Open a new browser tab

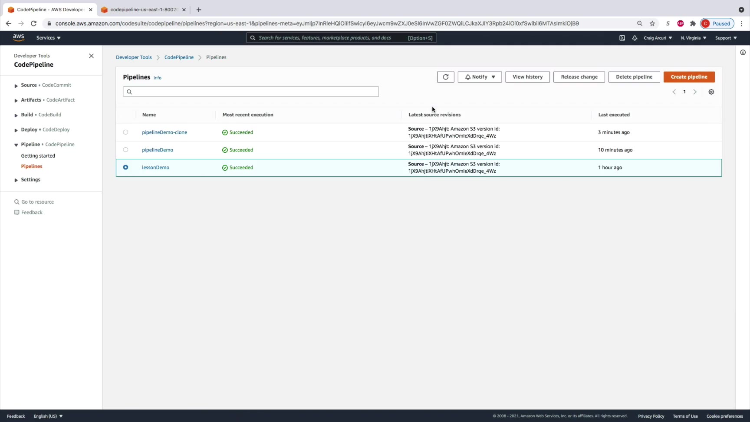[x=199, y=10]
